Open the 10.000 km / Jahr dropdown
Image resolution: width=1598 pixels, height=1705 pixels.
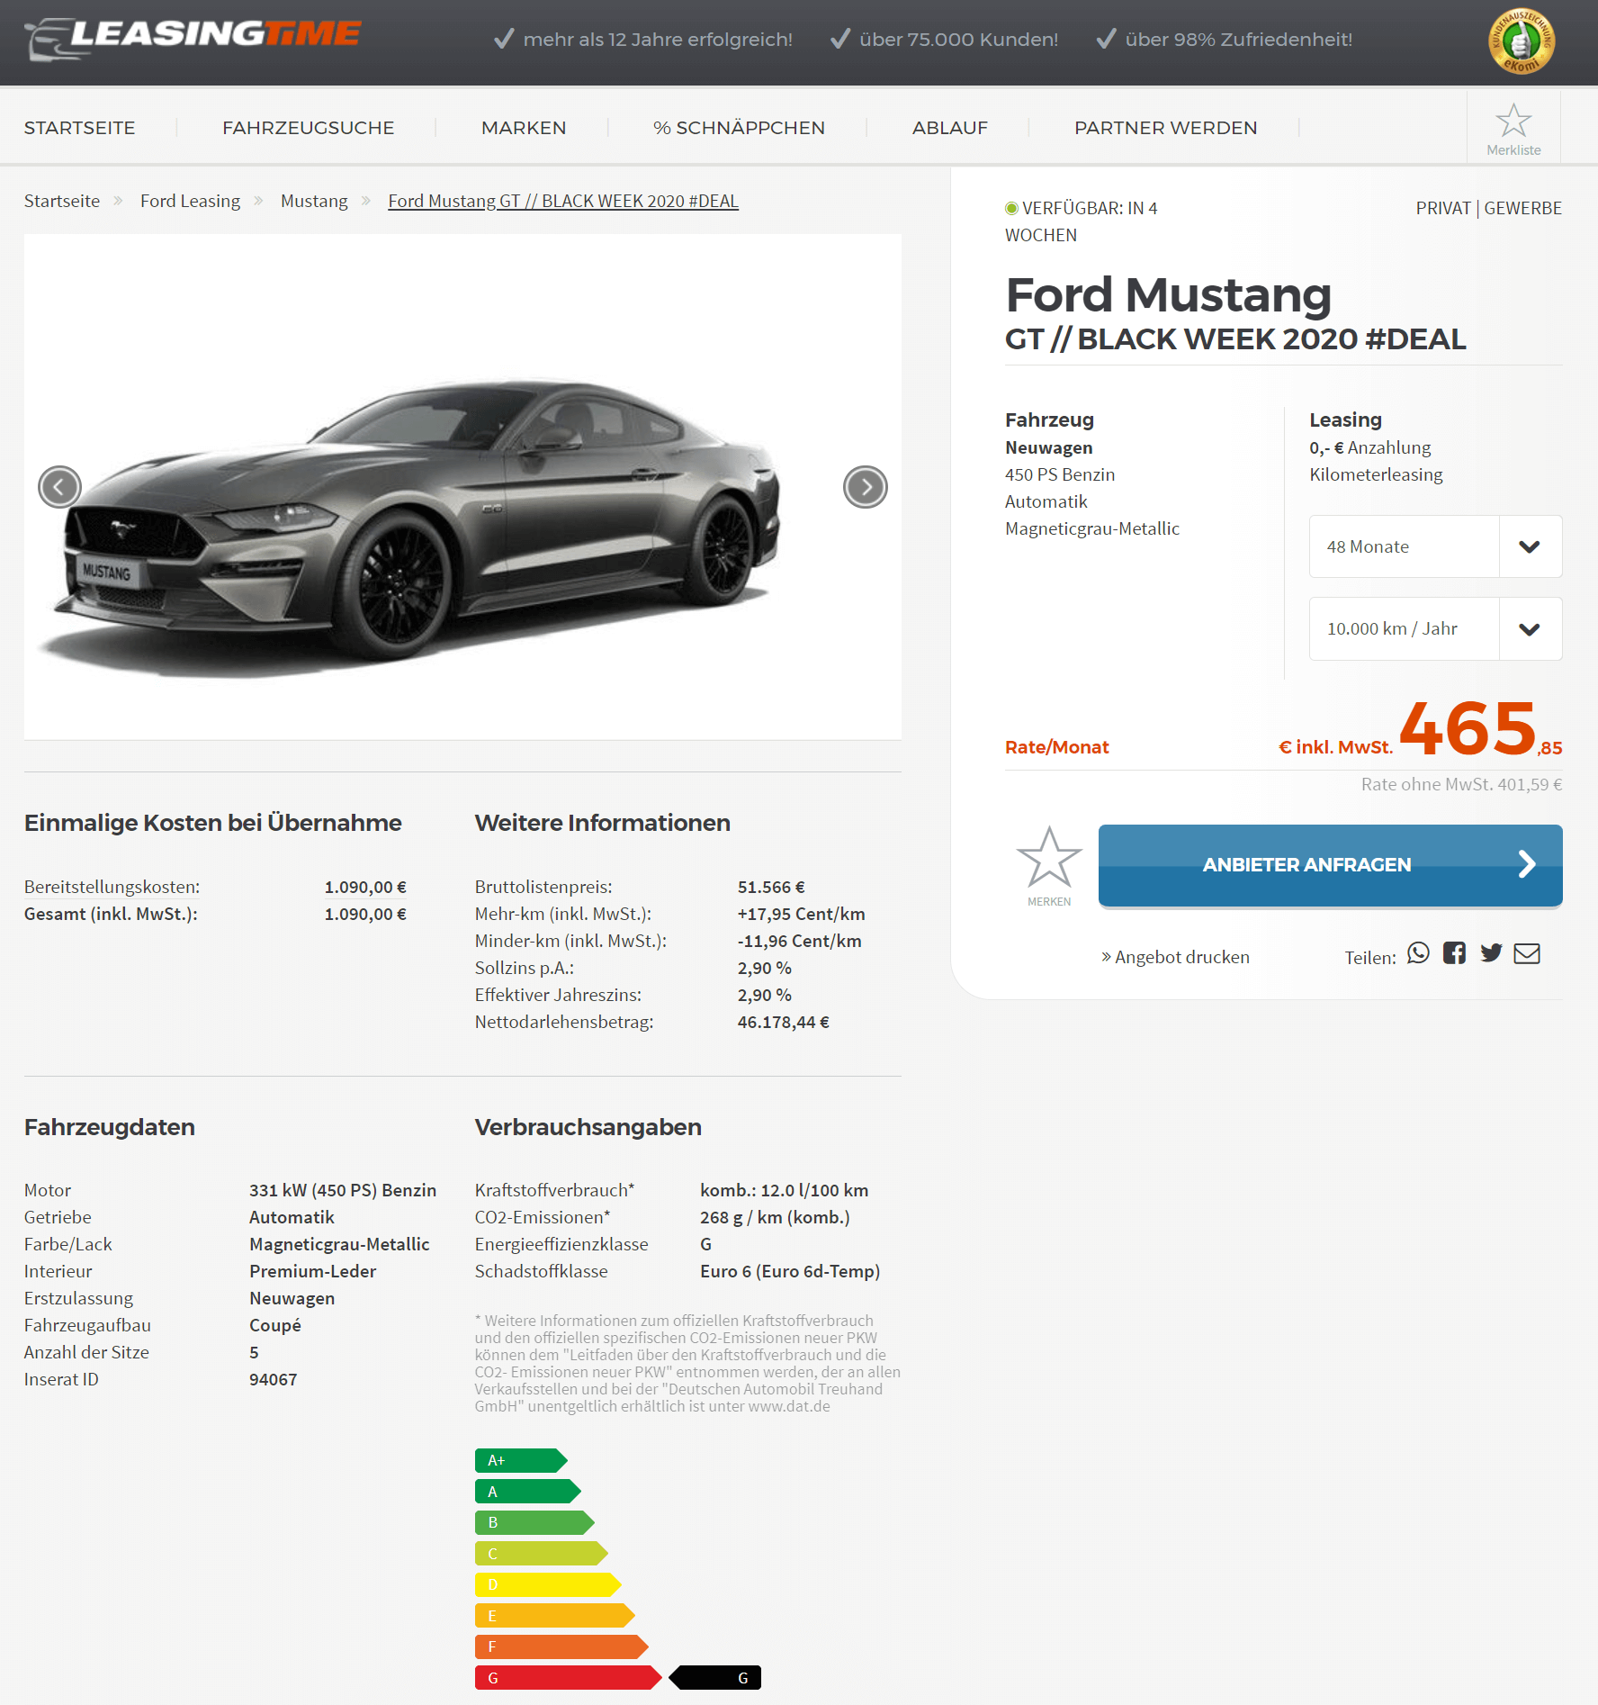(x=1435, y=628)
